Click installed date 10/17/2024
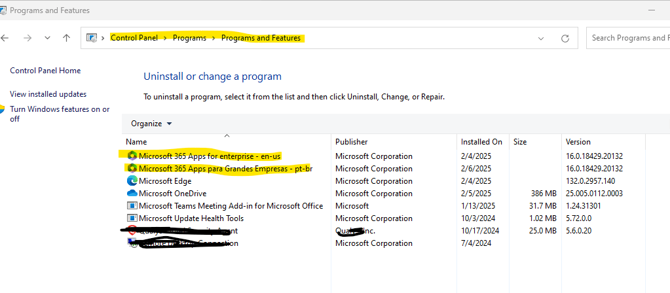670x293 pixels. click(480, 230)
